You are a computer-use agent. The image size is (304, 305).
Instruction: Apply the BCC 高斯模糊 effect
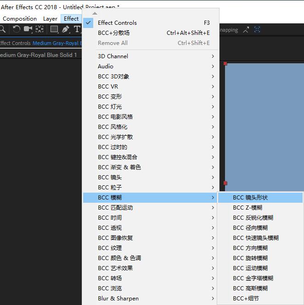click(x=260, y=288)
